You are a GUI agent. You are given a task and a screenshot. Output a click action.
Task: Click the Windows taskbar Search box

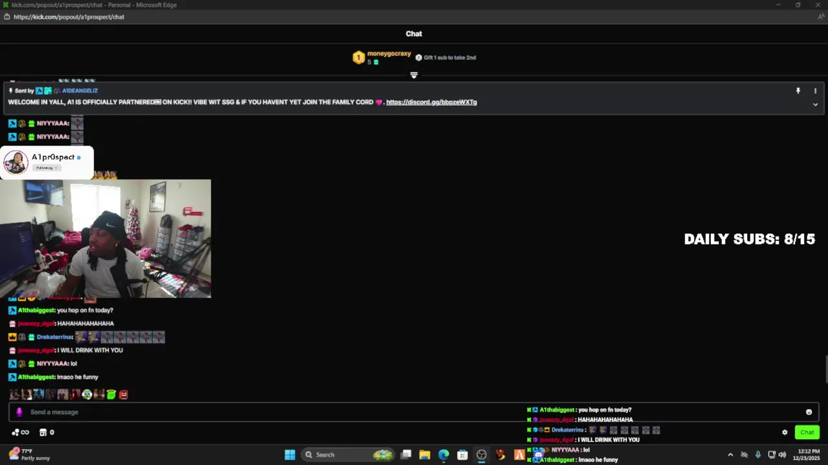coord(348,455)
